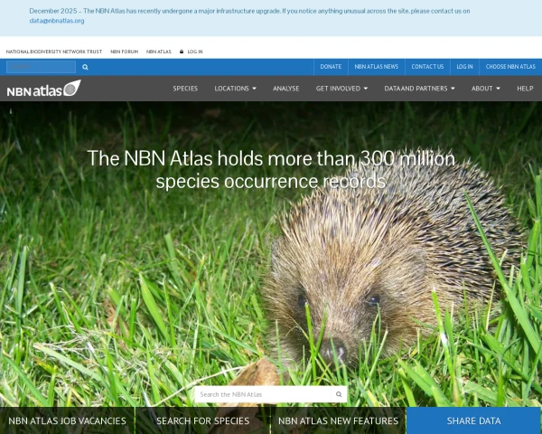The image size is (542, 434).
Task: Expand the Get Involved dropdown
Action: click(341, 89)
